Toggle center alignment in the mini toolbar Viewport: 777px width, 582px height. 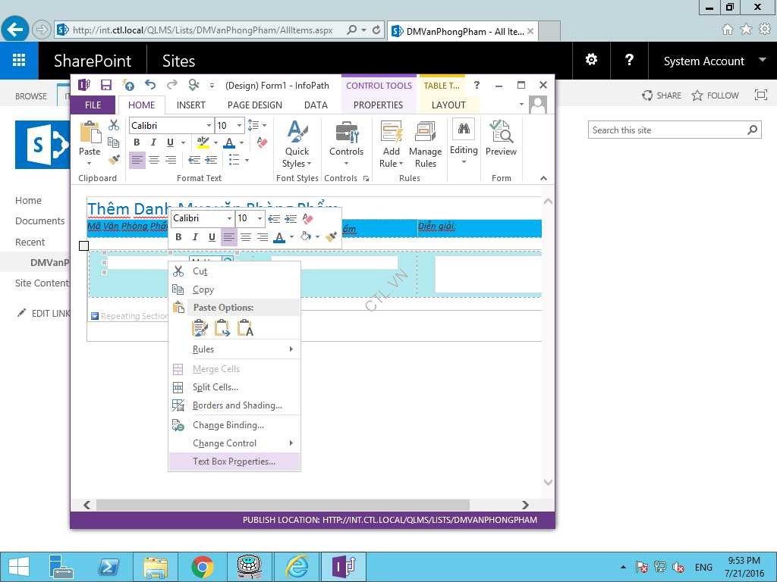(246, 237)
